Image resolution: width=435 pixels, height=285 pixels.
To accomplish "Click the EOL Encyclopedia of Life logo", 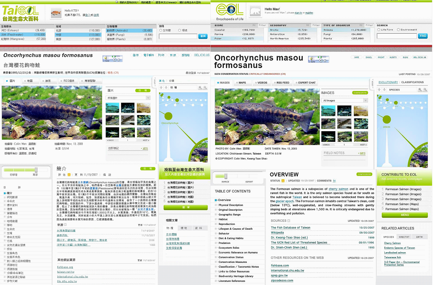I will click(x=229, y=11).
